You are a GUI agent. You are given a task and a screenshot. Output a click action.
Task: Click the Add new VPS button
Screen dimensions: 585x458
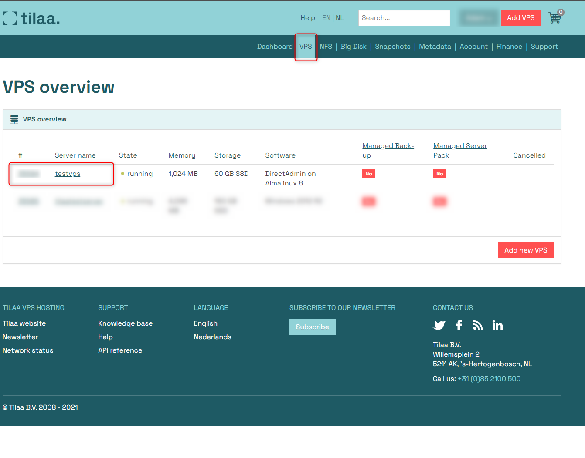[x=526, y=250]
